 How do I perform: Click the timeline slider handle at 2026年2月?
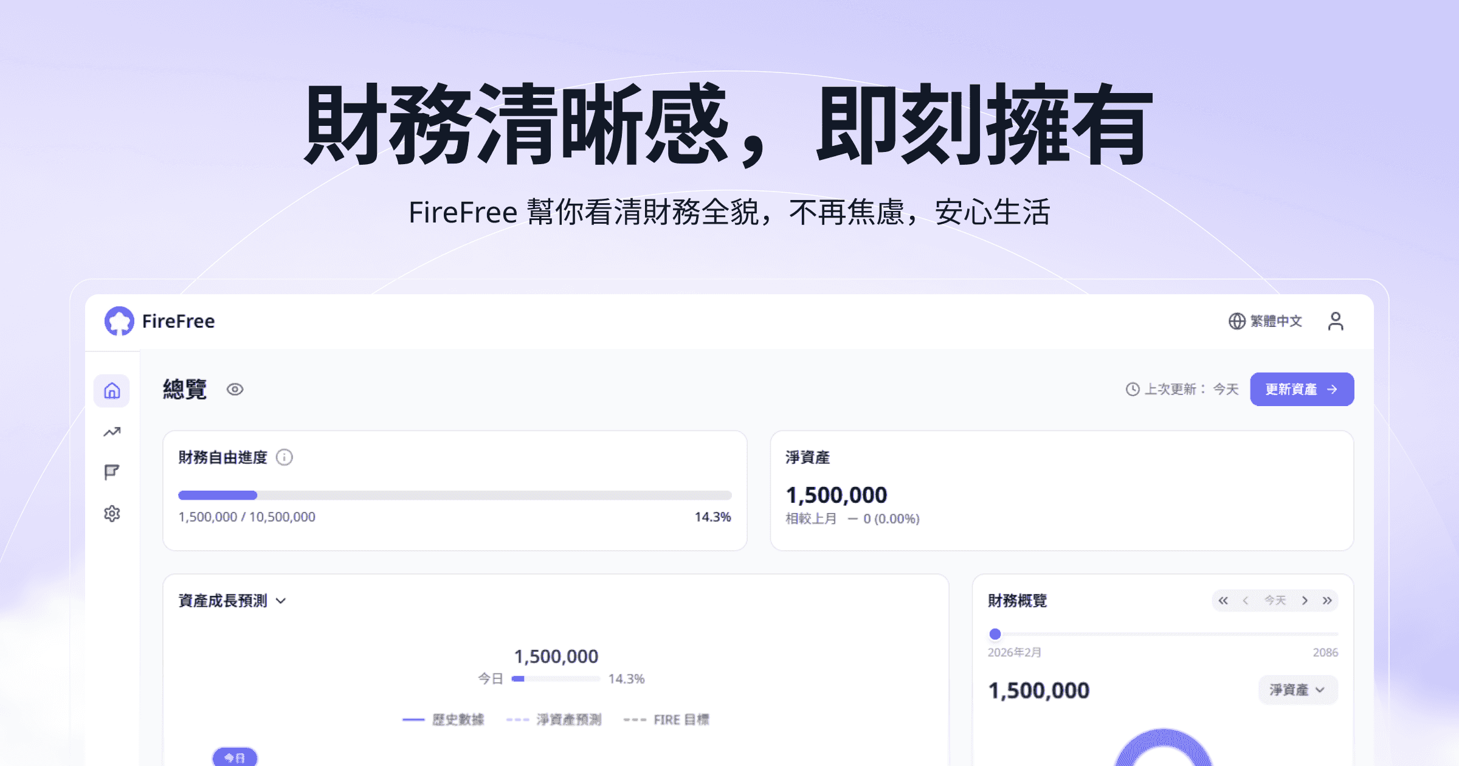point(995,634)
